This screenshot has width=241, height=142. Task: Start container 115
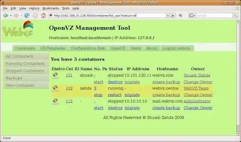tap(99, 108)
